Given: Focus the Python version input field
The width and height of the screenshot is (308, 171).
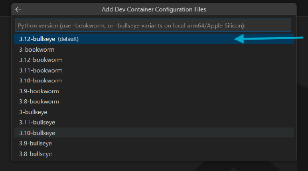Looking at the screenshot, I should pyautogui.click(x=153, y=25).
